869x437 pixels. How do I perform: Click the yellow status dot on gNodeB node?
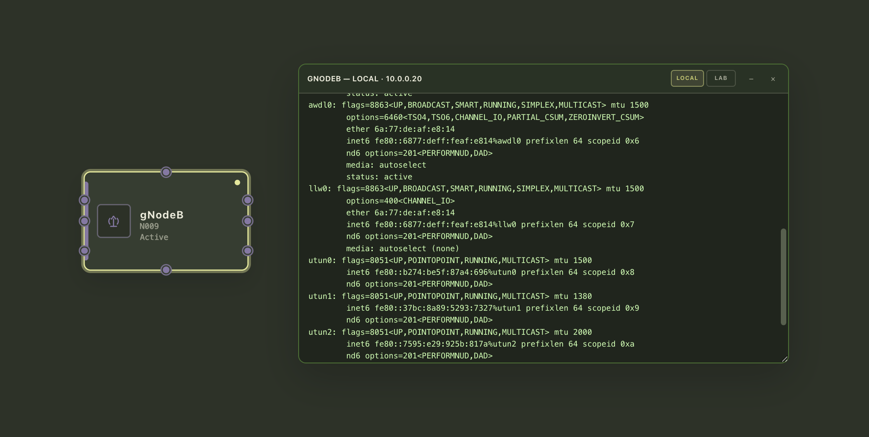(237, 183)
